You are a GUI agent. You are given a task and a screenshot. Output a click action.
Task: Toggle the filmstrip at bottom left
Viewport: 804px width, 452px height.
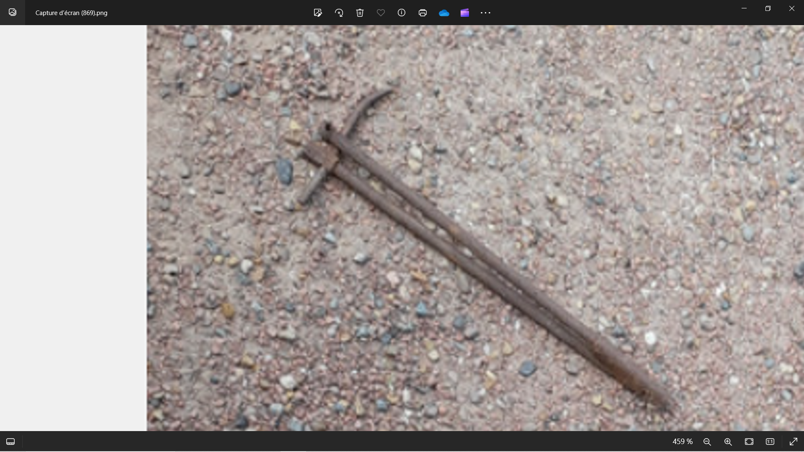click(10, 442)
